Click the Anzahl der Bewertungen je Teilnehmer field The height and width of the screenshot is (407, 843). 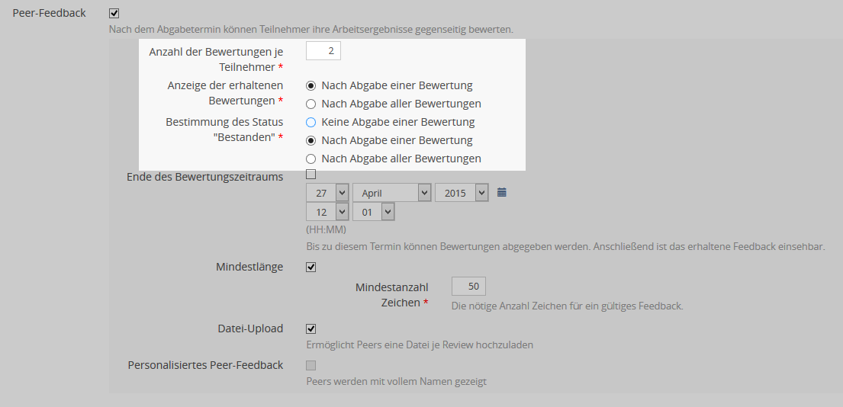click(x=323, y=51)
